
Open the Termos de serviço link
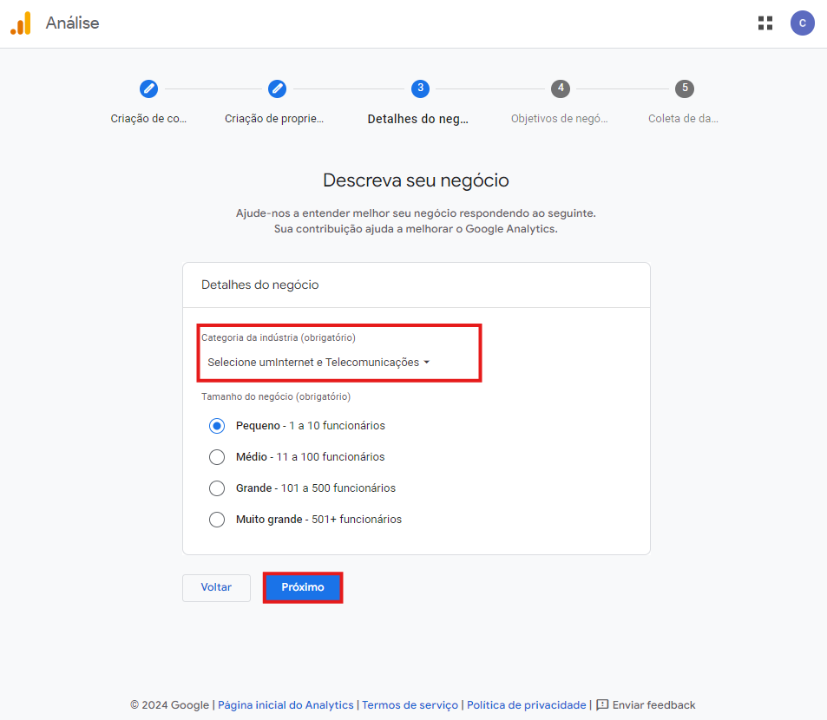point(410,705)
